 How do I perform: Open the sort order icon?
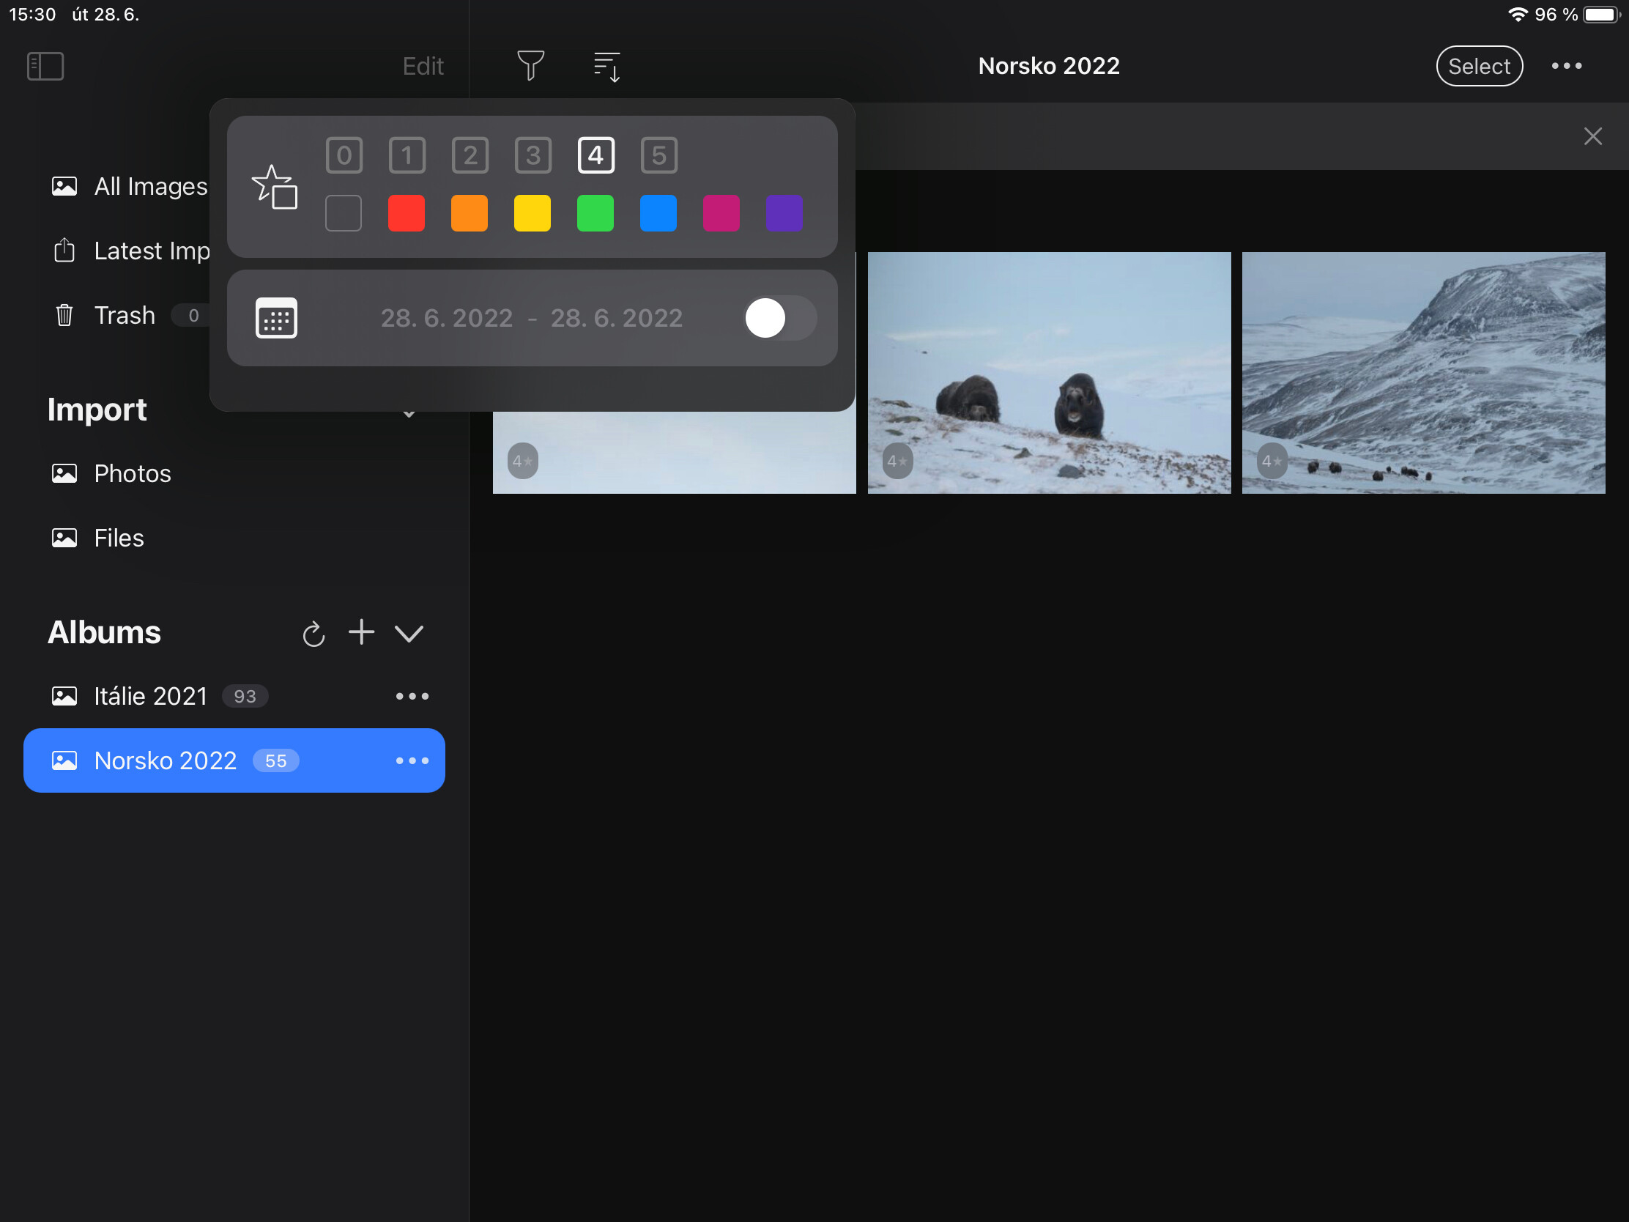tap(606, 66)
